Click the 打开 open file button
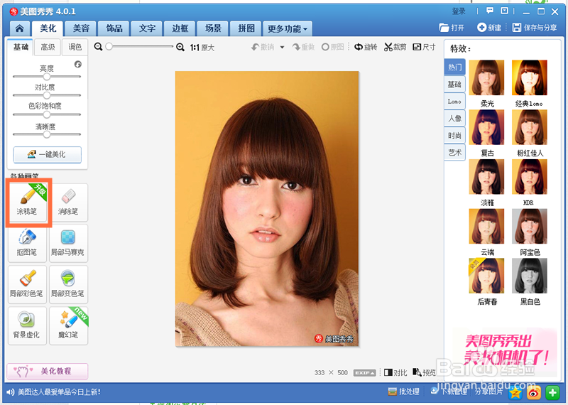This screenshot has height=405, width=568. (452, 28)
